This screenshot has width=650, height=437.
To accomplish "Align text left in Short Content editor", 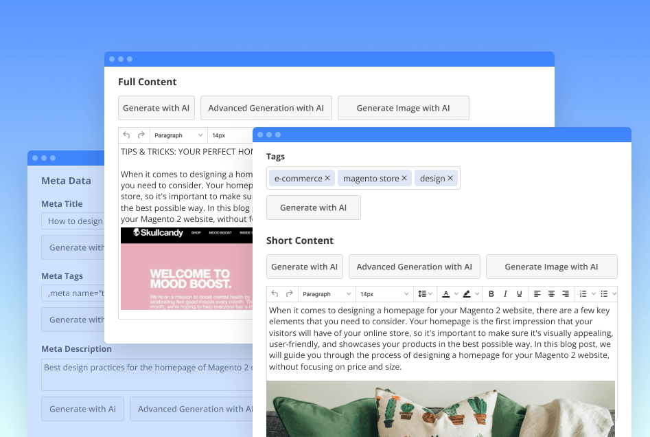I will 537,294.
